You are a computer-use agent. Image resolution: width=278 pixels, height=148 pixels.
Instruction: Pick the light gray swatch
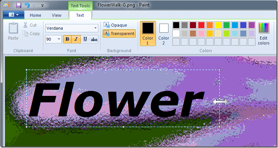185,33
